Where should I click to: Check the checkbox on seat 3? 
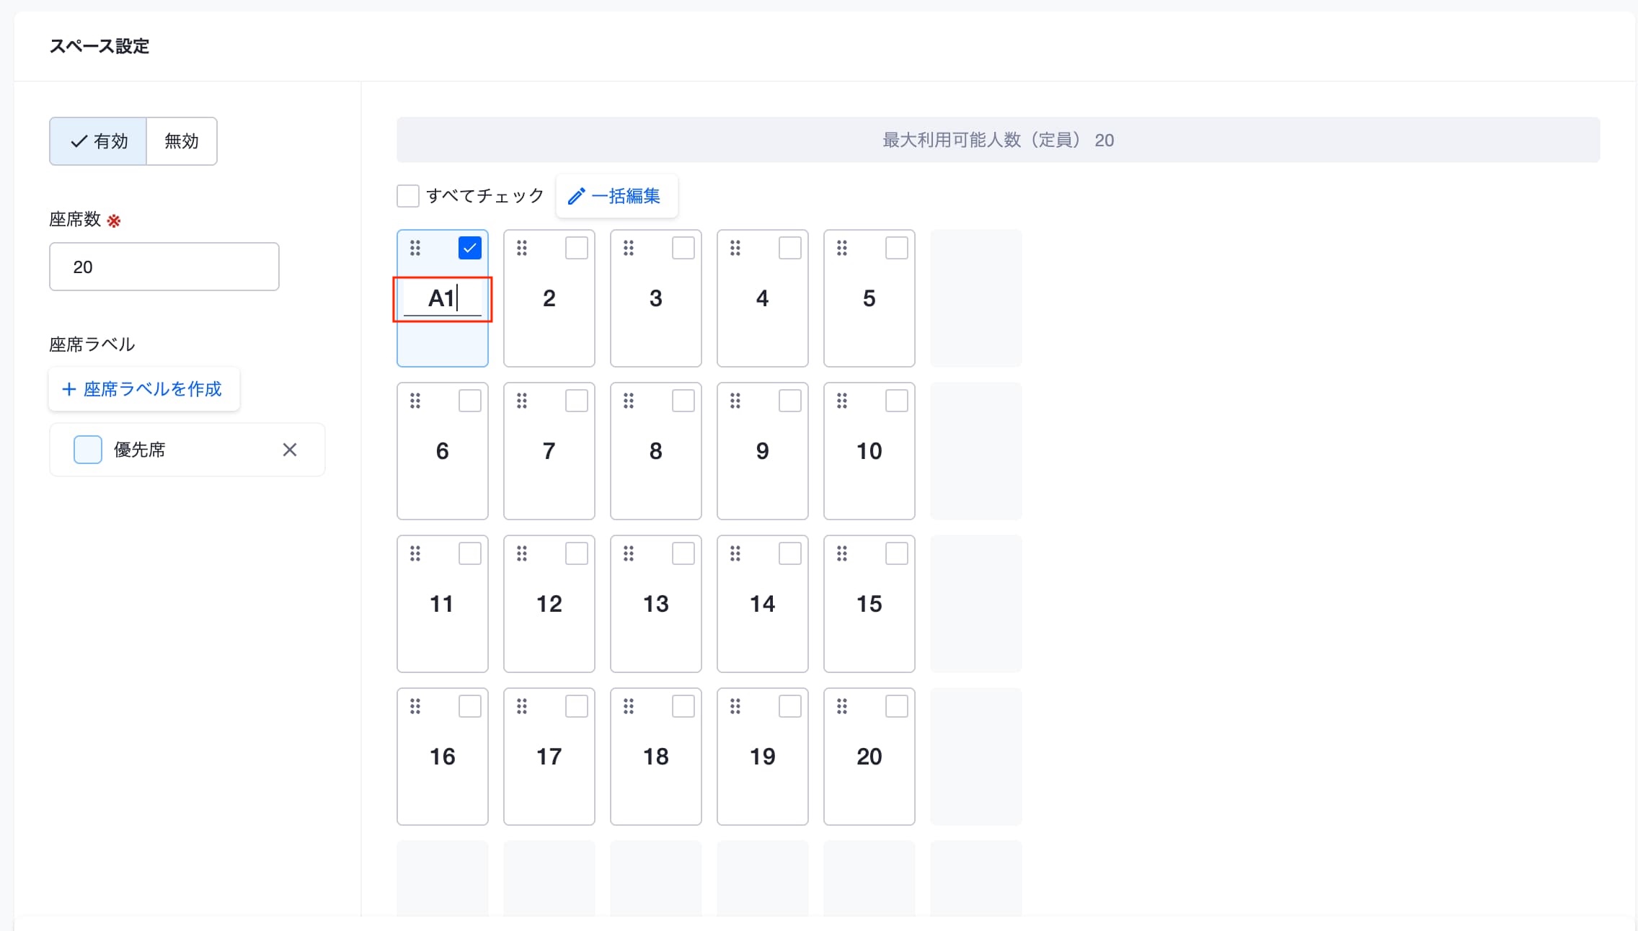tap(683, 248)
